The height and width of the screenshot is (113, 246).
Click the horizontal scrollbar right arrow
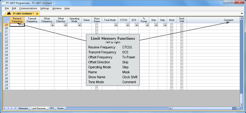click(x=238, y=108)
